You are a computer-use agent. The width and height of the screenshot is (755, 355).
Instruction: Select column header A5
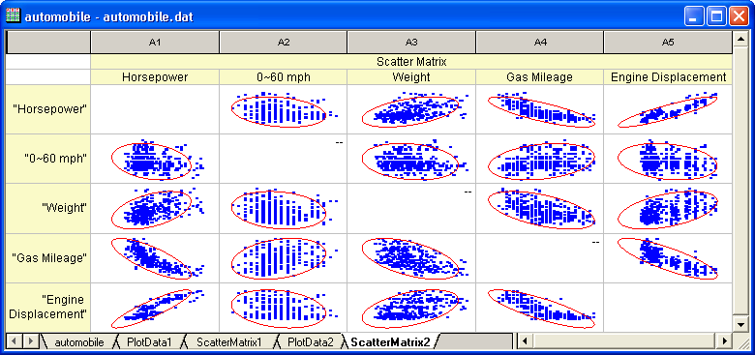pyautogui.click(x=668, y=43)
